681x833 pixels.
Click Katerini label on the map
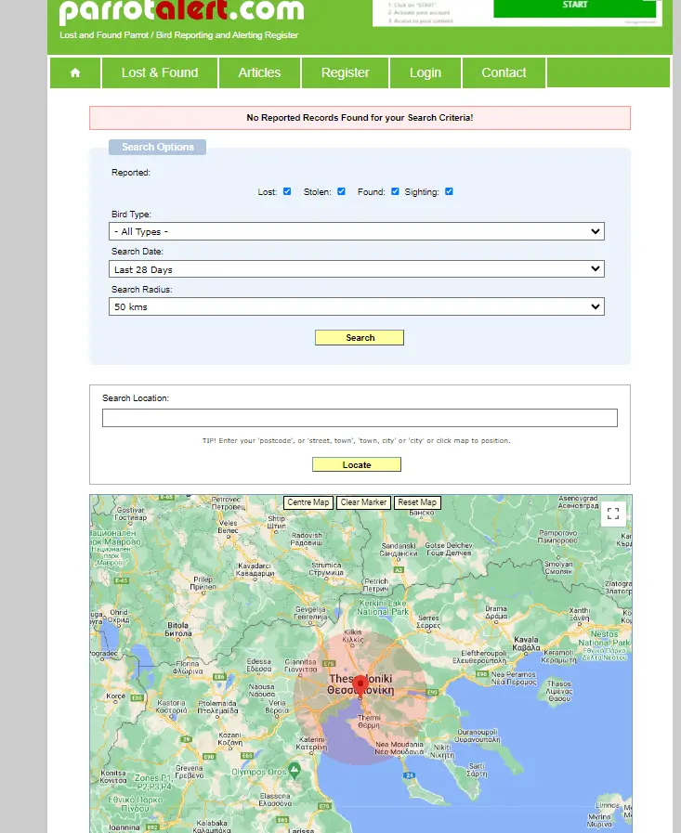pos(311,743)
